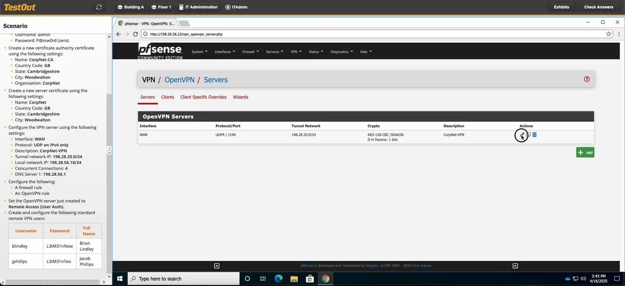Click the Windows Start button

click(x=120, y=279)
